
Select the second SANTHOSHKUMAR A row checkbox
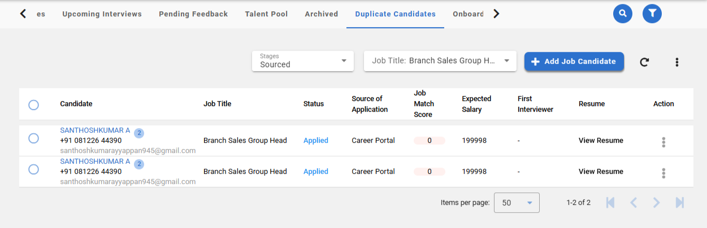pyautogui.click(x=33, y=169)
